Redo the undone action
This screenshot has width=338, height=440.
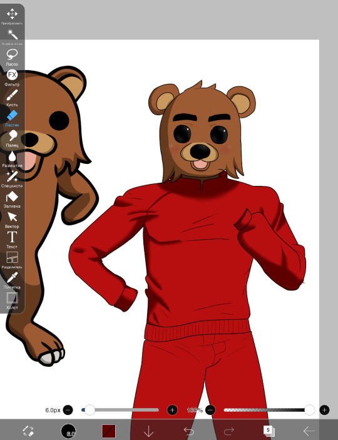coord(229,431)
